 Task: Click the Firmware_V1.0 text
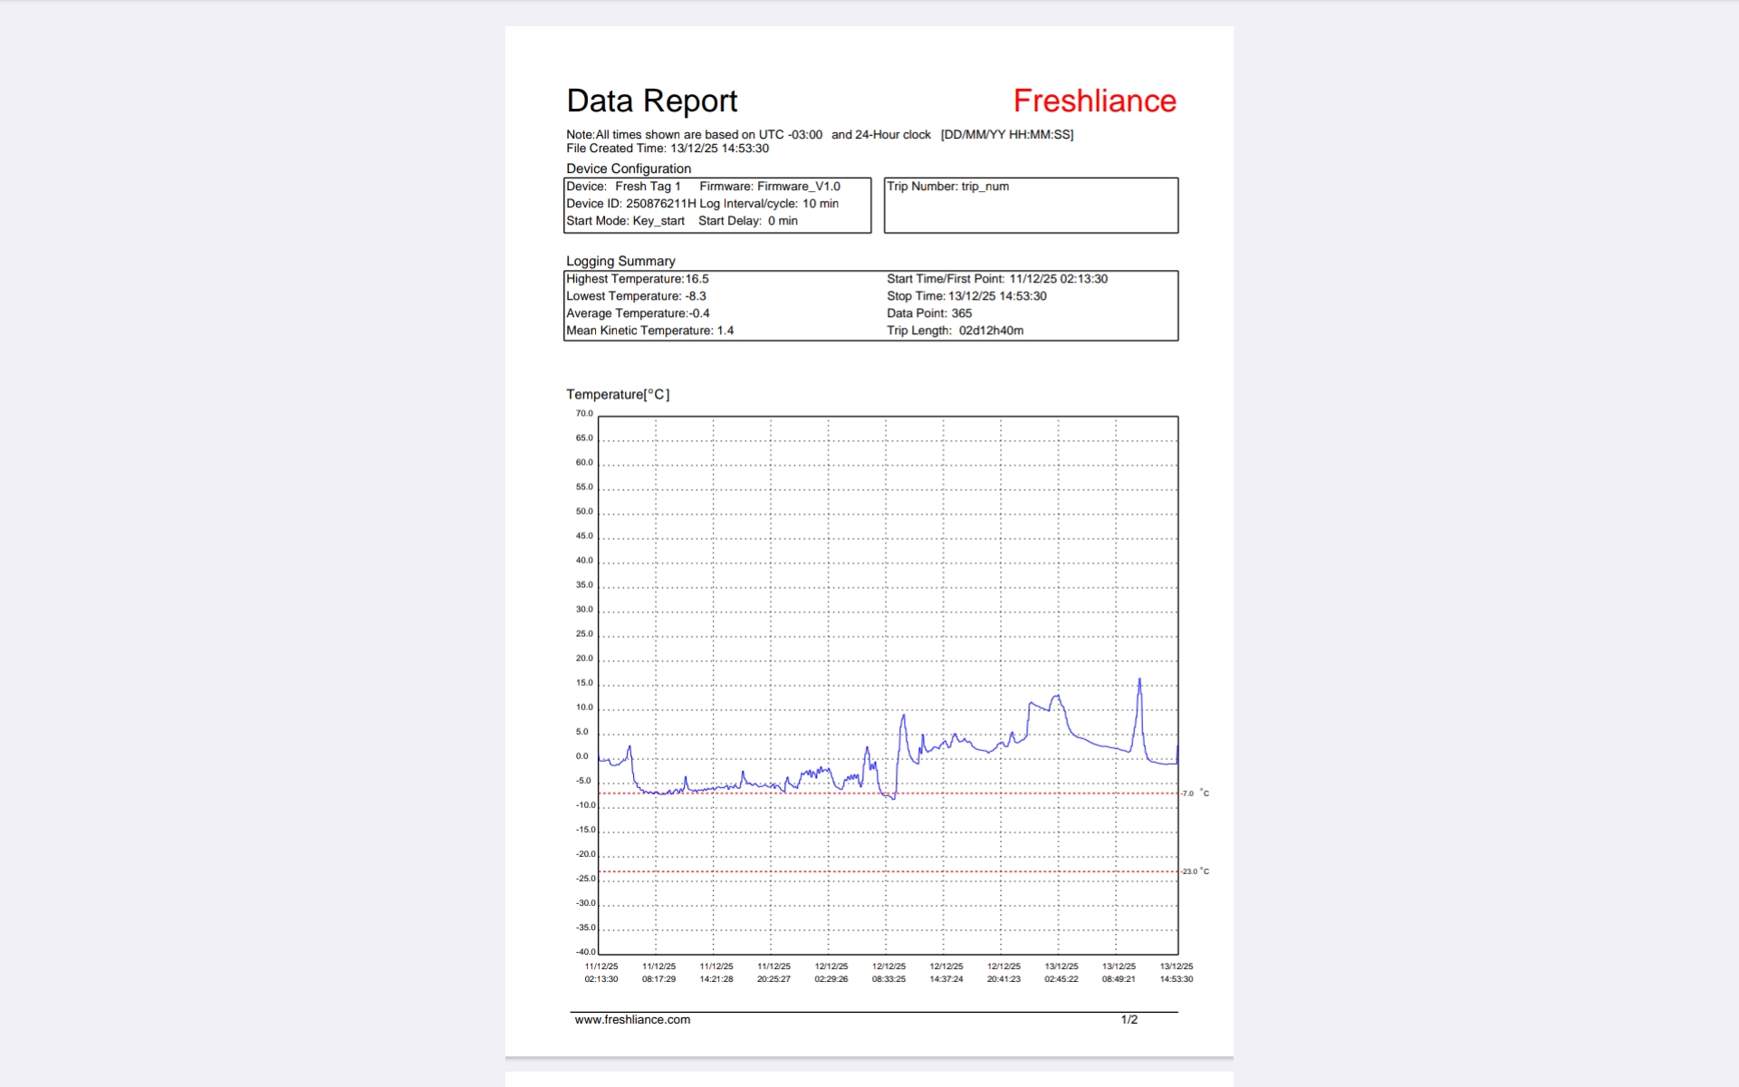(798, 187)
